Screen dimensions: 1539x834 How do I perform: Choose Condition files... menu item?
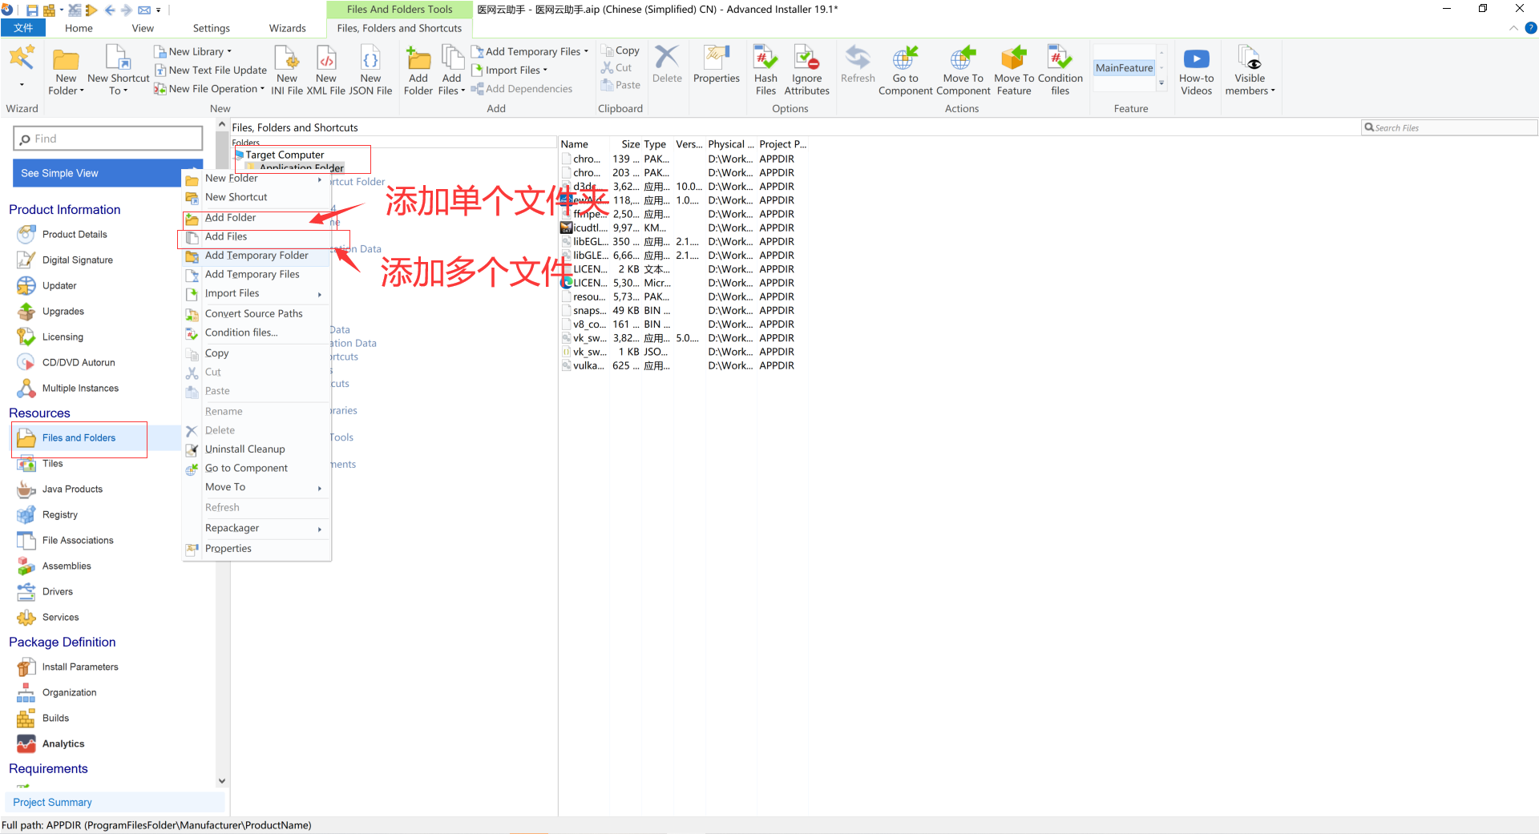pyautogui.click(x=256, y=333)
